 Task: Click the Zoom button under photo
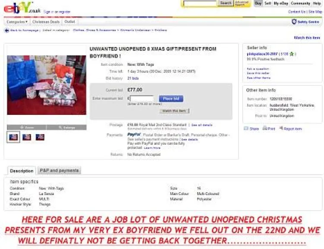click(x=27, y=127)
